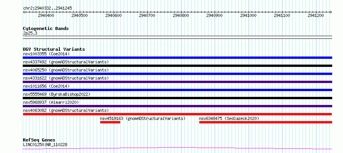Click the nsv5968937 Almarri2020 purple bar

[x=177, y=106]
